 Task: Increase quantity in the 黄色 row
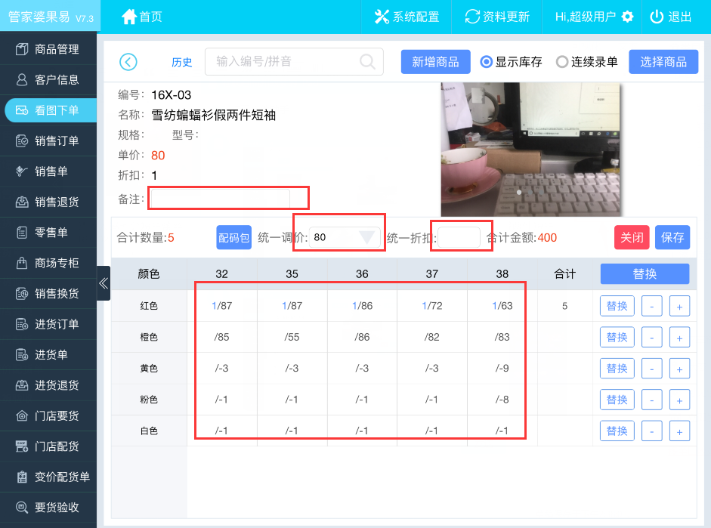pyautogui.click(x=679, y=369)
